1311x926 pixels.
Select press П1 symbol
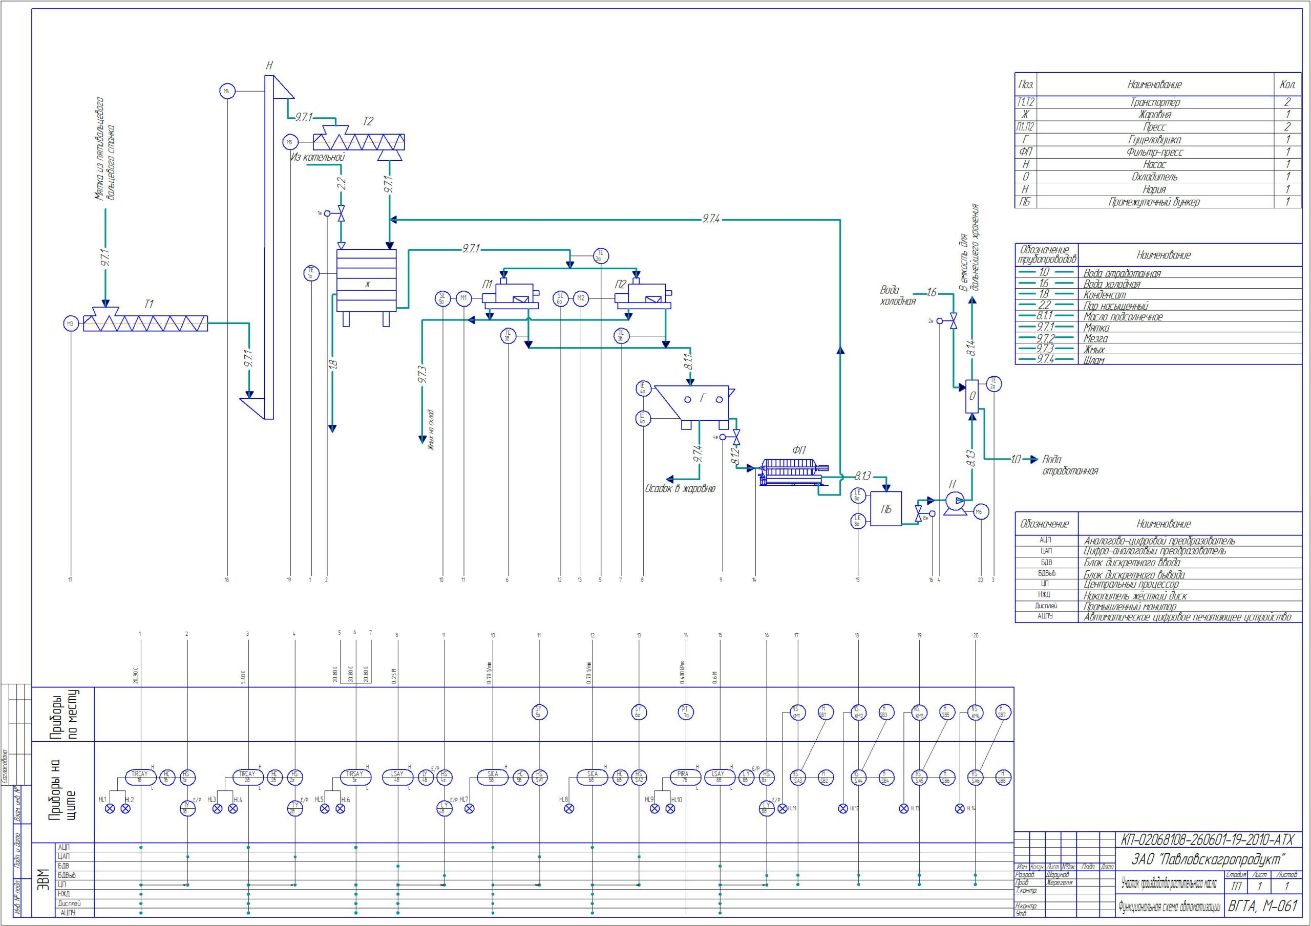(x=511, y=294)
